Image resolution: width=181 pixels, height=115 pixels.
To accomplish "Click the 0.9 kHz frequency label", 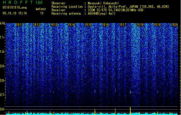I will [x=2, y=66].
